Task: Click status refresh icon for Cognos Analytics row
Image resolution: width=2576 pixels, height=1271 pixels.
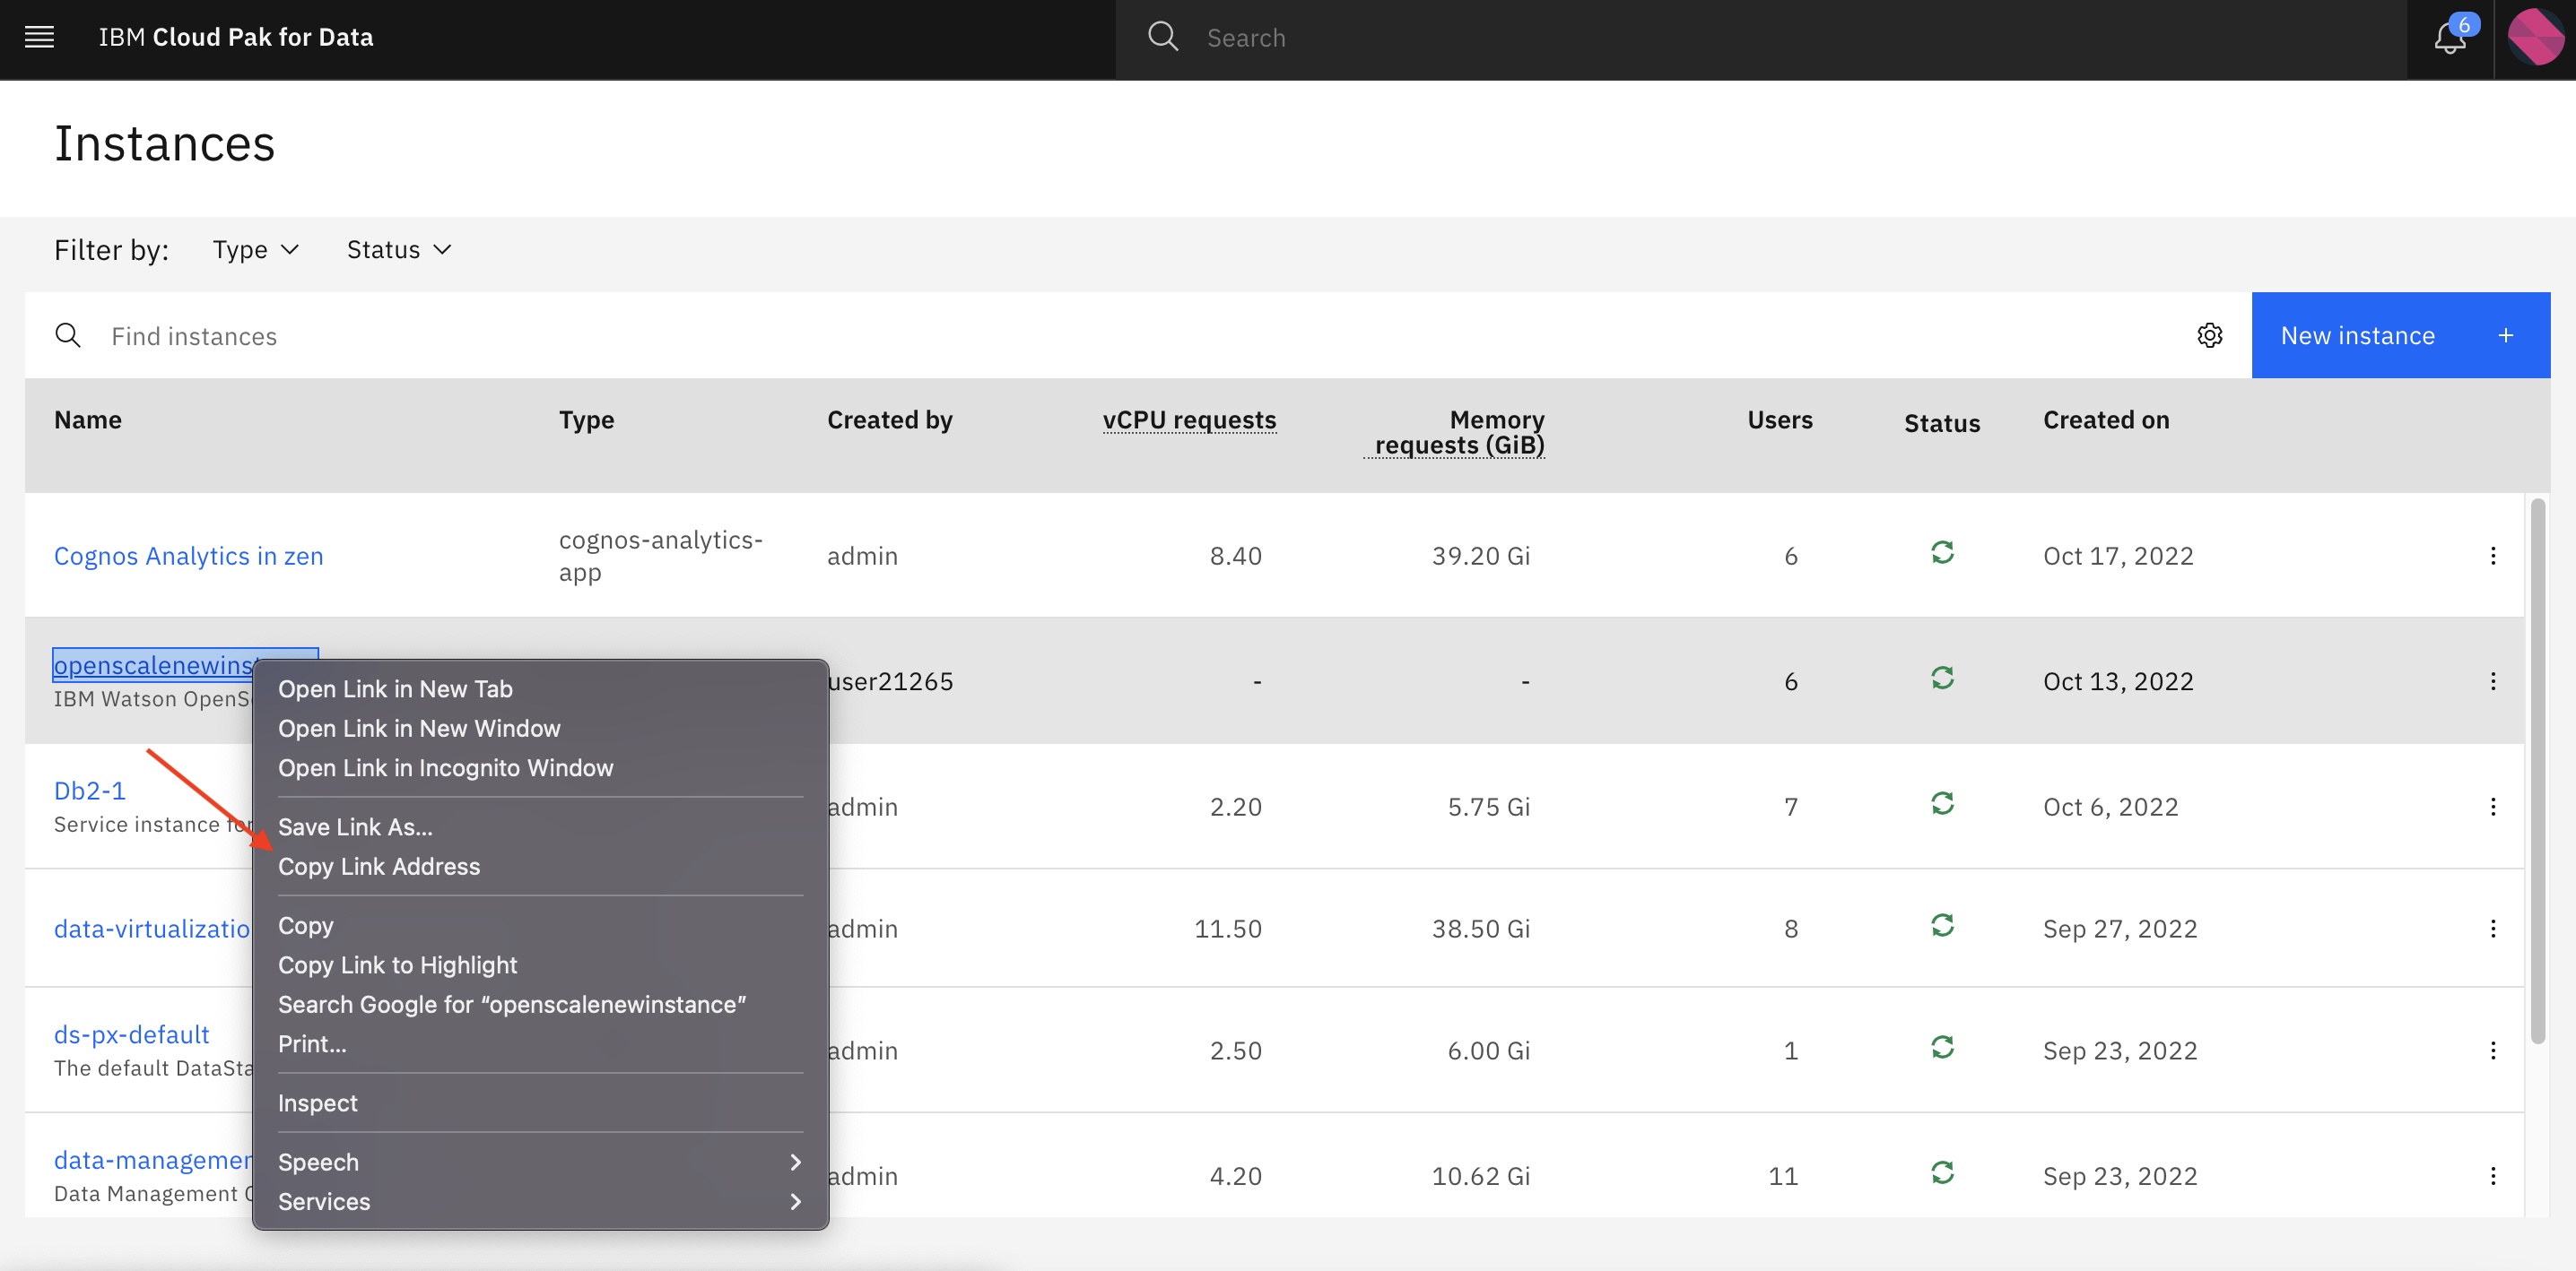Action: 1941,552
